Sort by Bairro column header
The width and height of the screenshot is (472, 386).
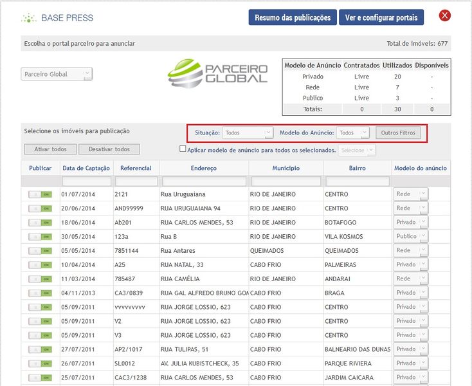point(358,168)
